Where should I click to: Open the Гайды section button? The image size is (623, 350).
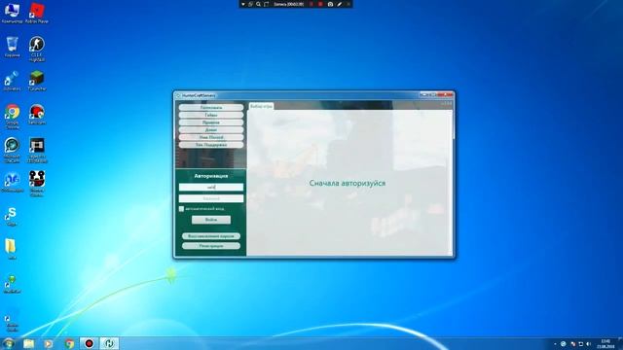(211, 115)
